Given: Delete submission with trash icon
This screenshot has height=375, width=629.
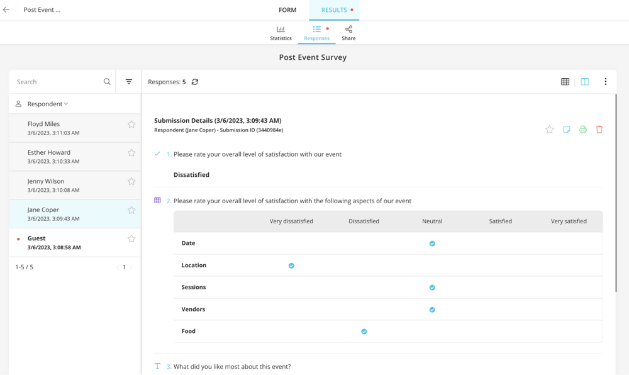Looking at the screenshot, I should [x=599, y=130].
